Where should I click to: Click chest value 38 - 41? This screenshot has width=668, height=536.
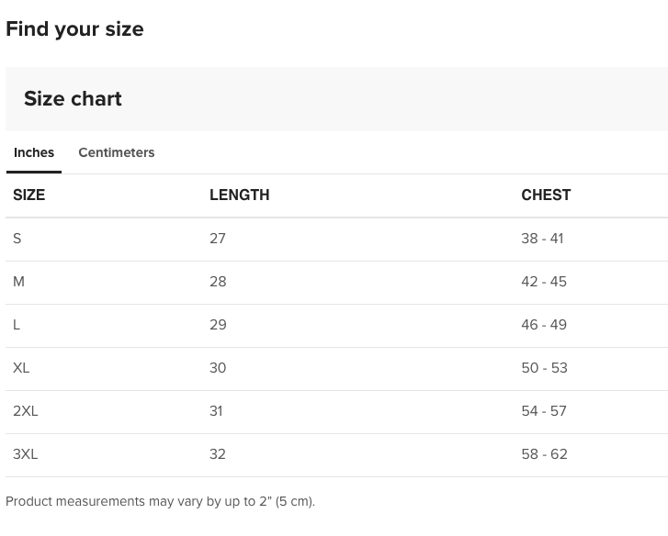tap(542, 239)
